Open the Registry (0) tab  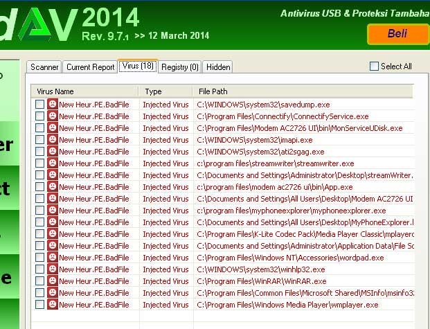[179, 67]
